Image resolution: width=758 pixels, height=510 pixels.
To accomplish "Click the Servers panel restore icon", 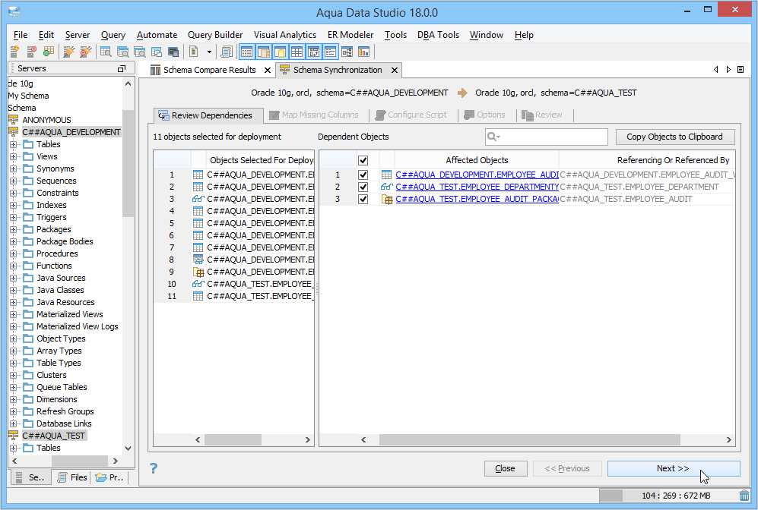I will tap(122, 69).
